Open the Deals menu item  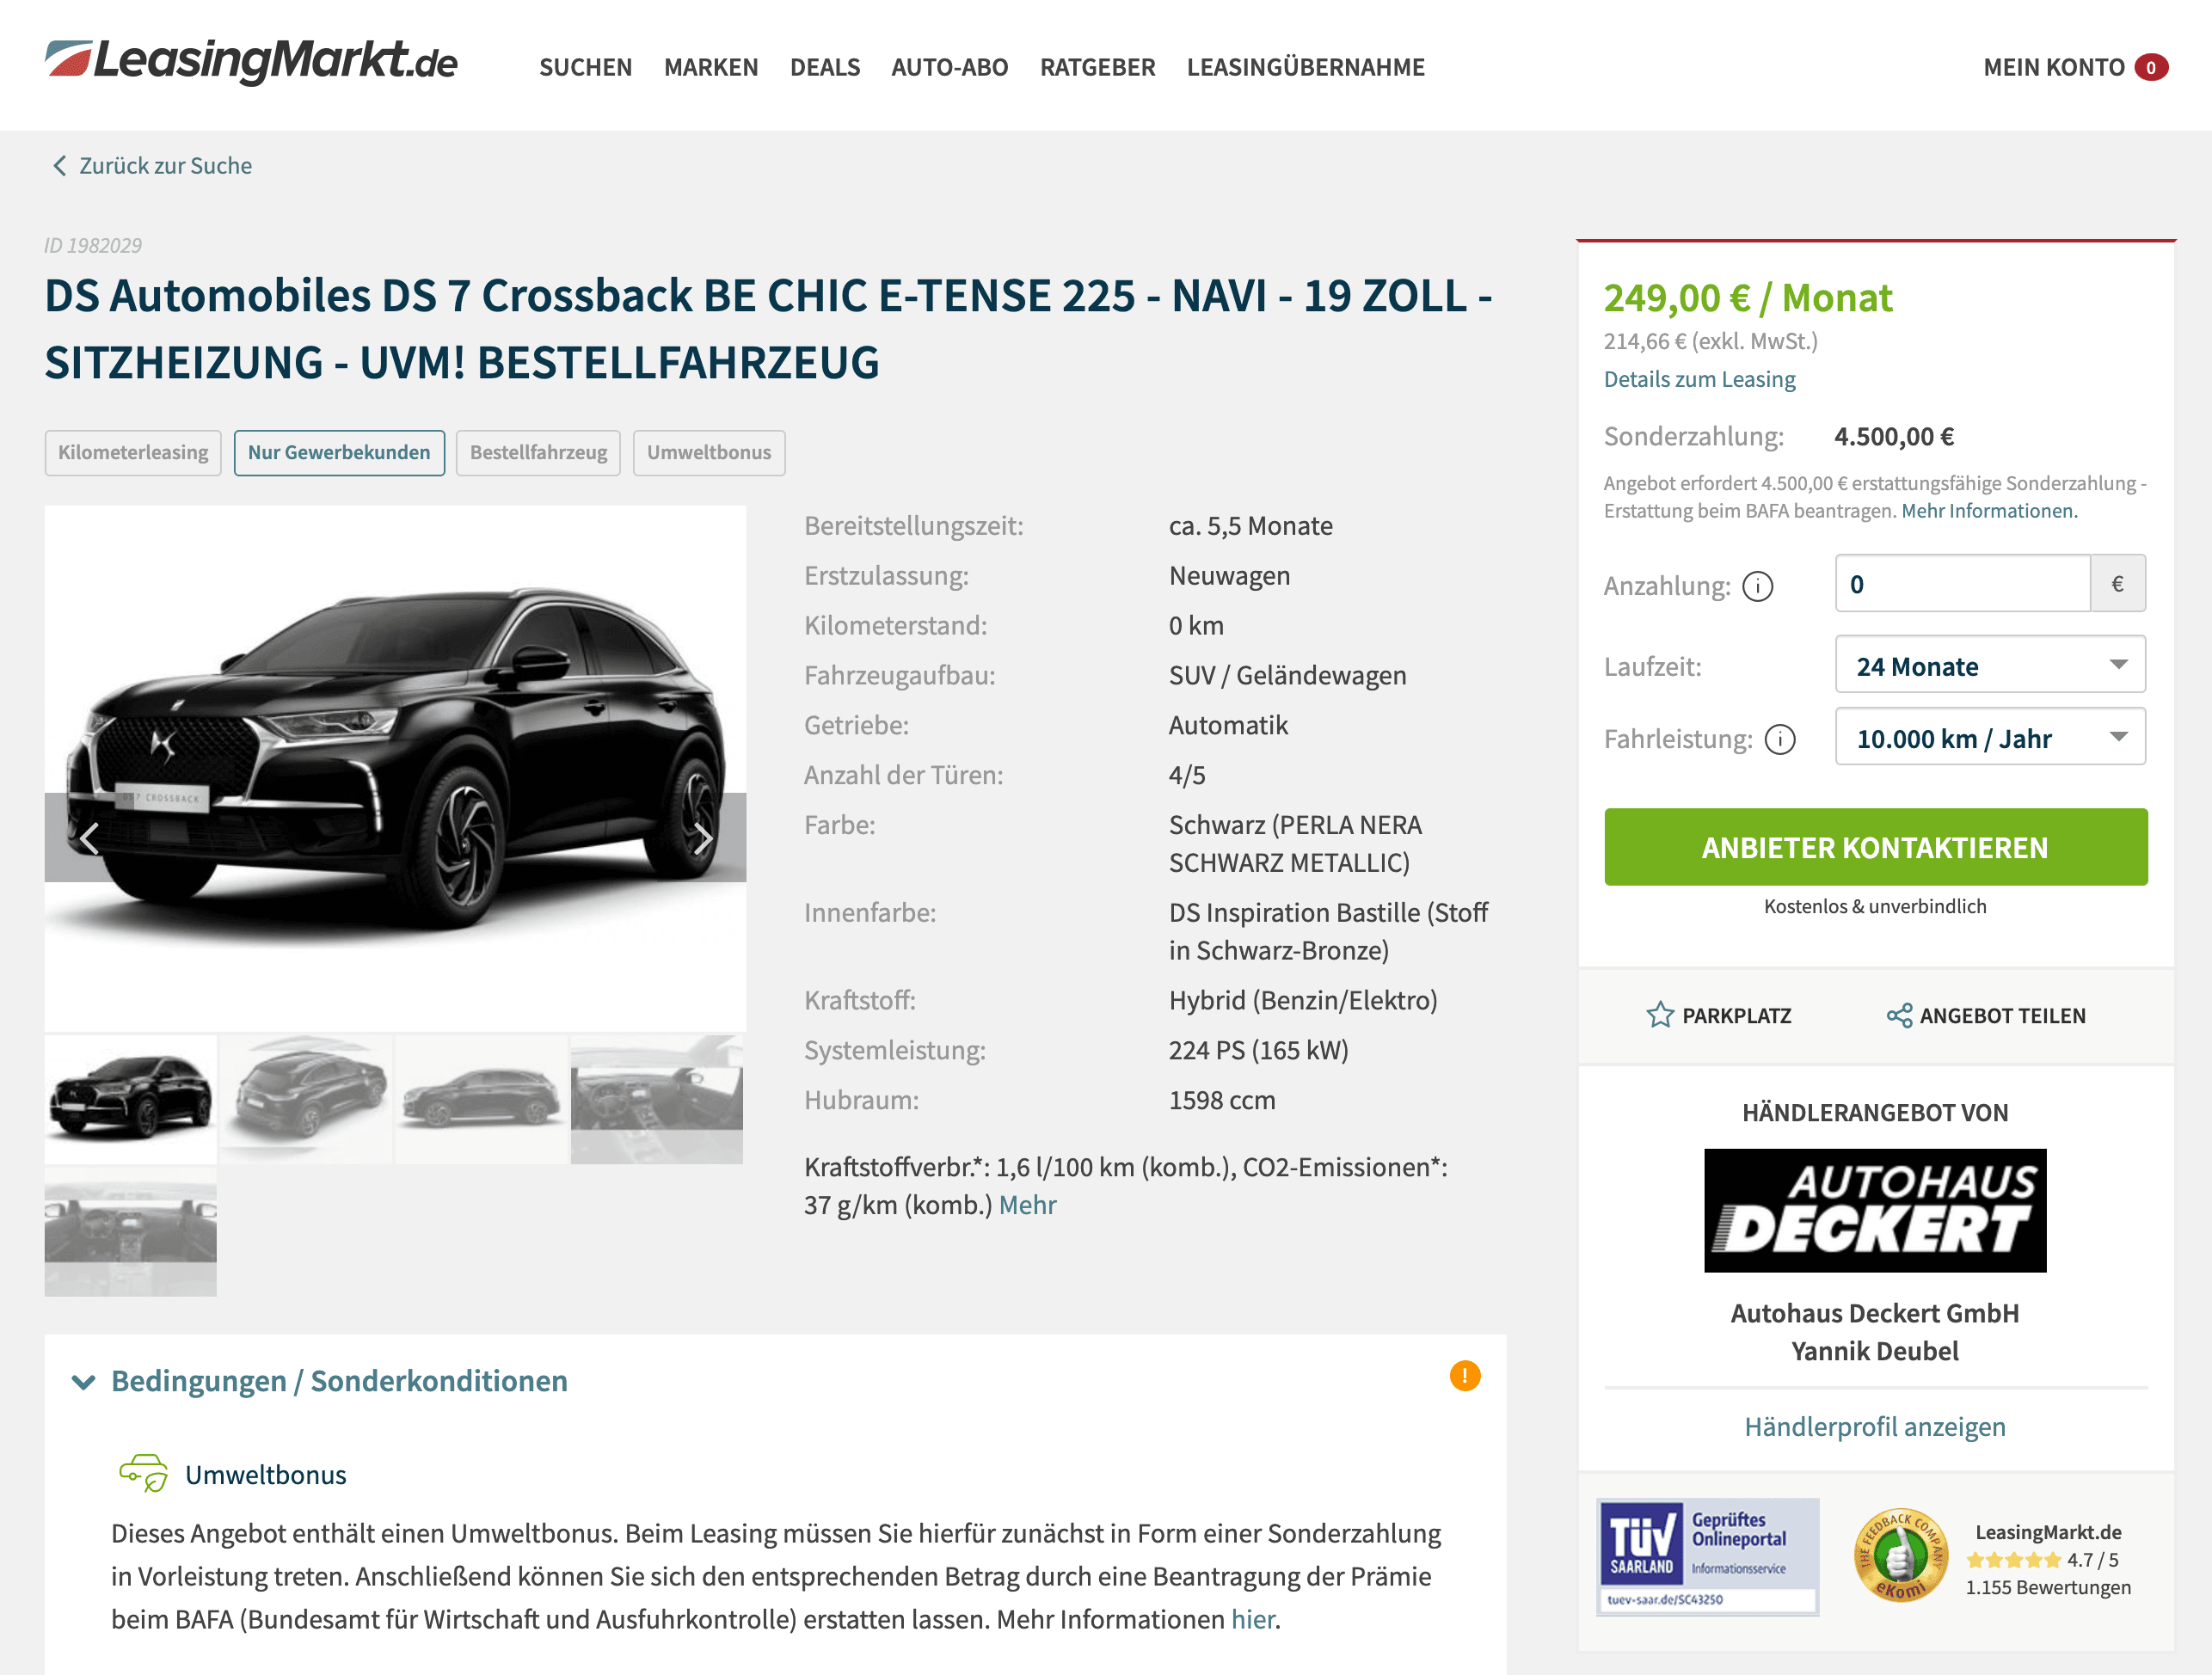click(x=825, y=67)
